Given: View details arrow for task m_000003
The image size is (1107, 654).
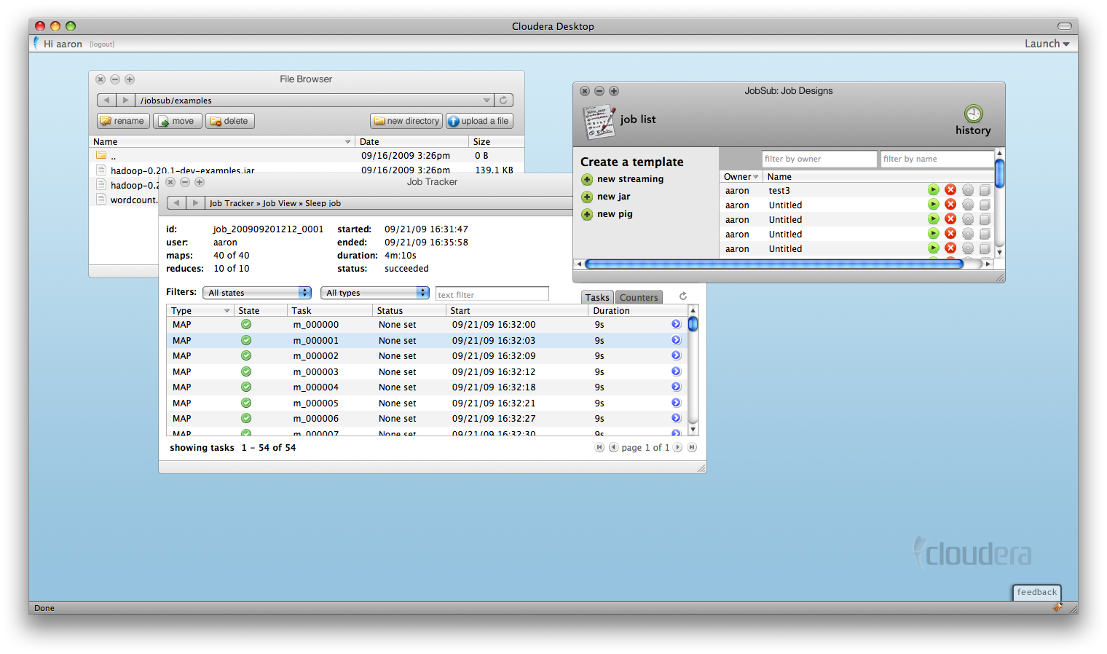Looking at the screenshot, I should 676,371.
